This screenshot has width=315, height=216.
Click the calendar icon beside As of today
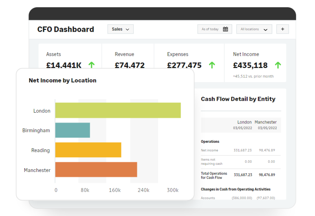[225, 29]
